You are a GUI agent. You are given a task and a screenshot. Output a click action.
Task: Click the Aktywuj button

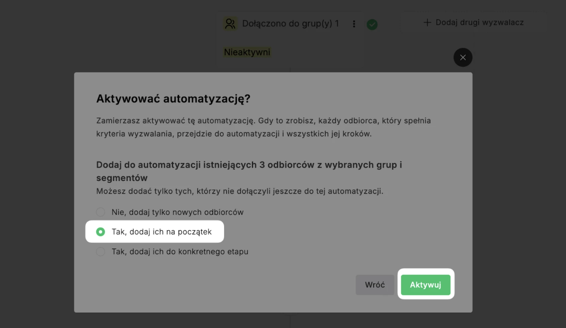click(x=425, y=285)
